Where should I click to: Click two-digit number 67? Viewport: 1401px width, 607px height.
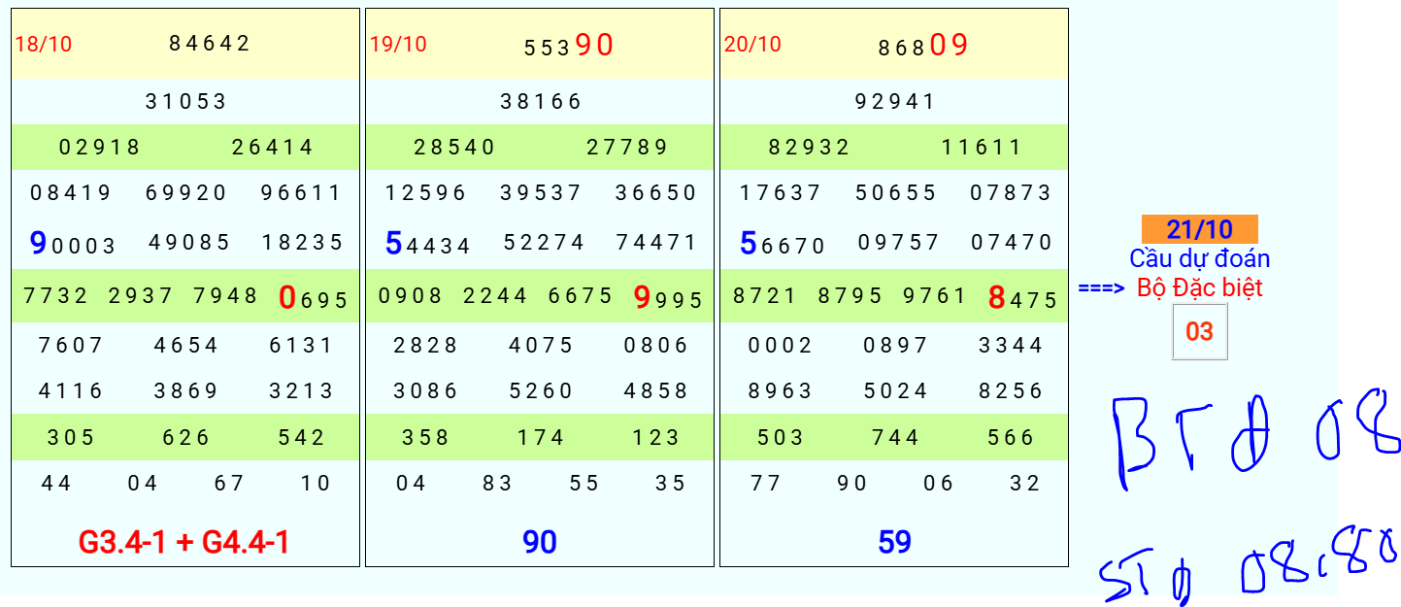click(229, 484)
